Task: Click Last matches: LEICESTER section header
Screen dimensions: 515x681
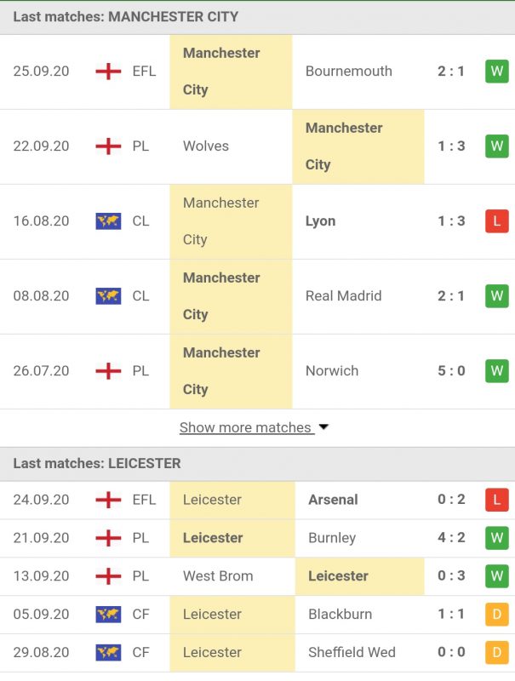Action: [97, 464]
